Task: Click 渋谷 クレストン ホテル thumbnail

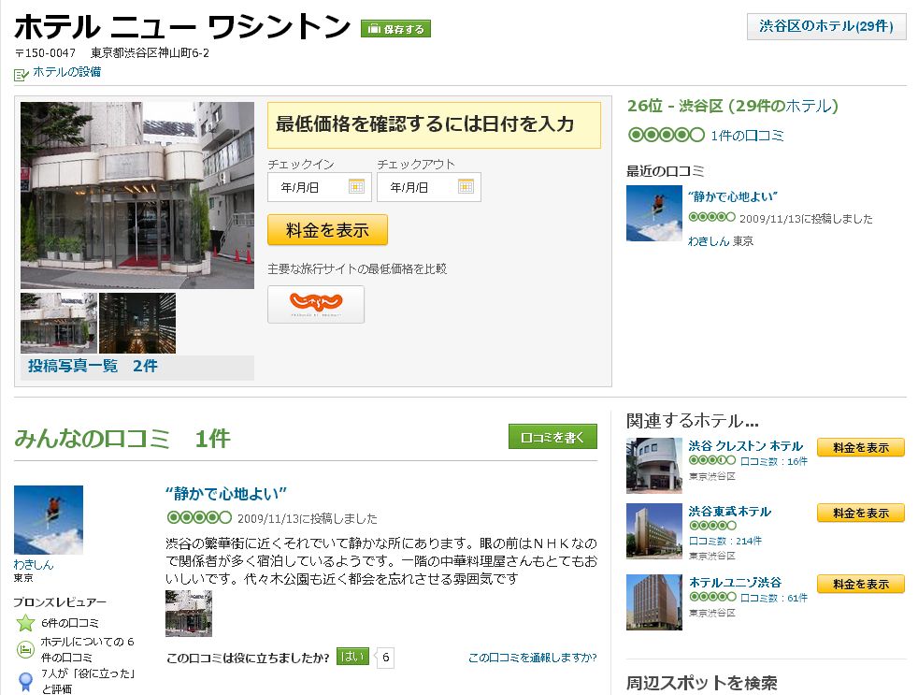Action: tap(654, 466)
